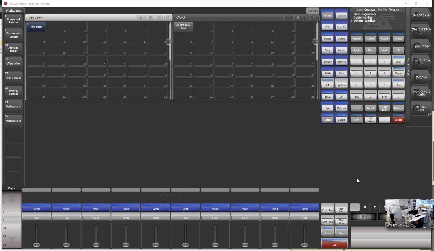Toggle Blind mode
The image size is (434, 251).
327,96
